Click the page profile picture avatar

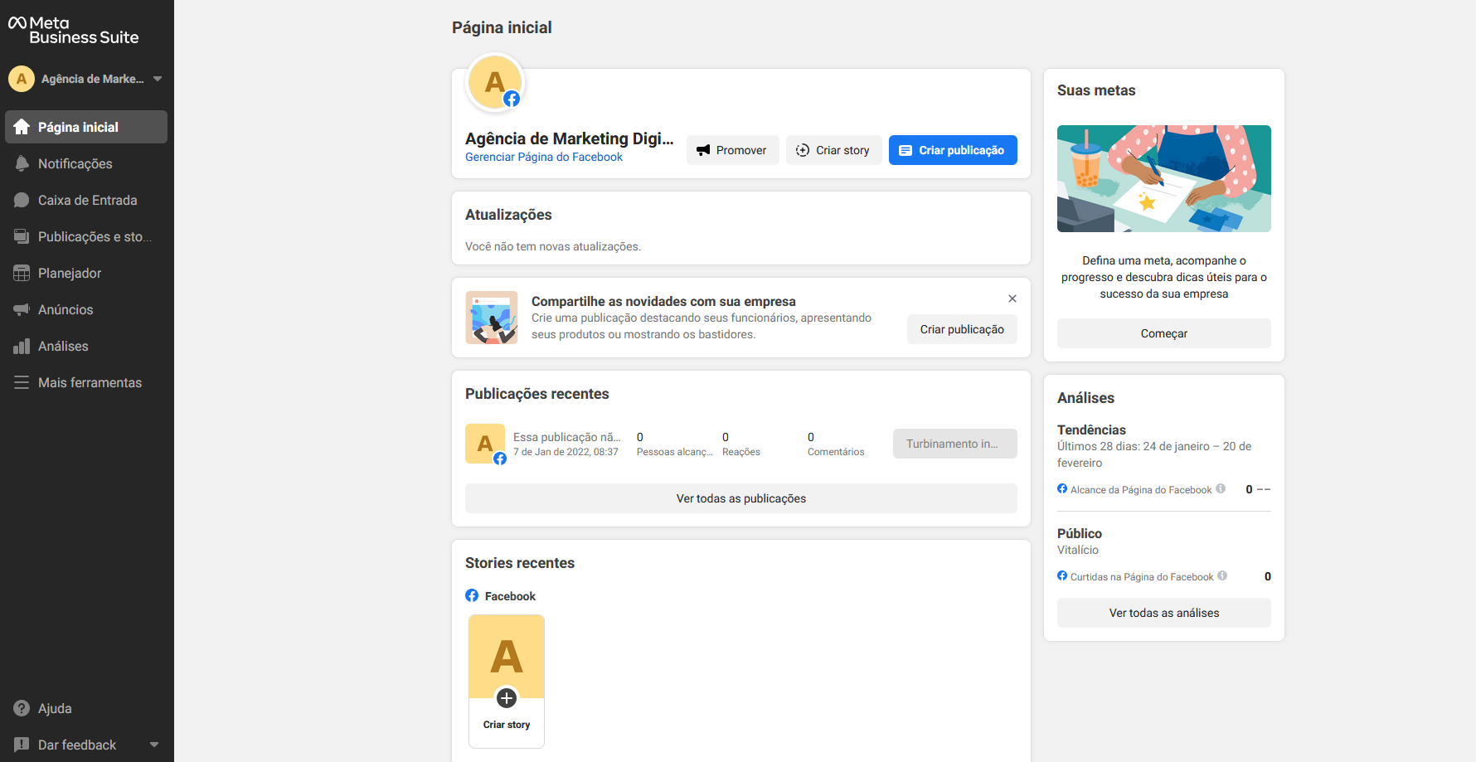495,83
